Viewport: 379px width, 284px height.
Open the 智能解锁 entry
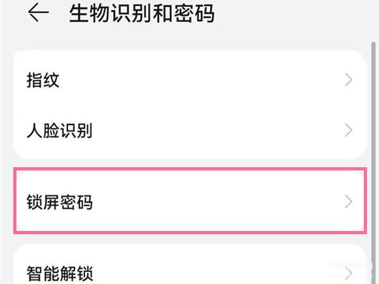[x=189, y=273]
